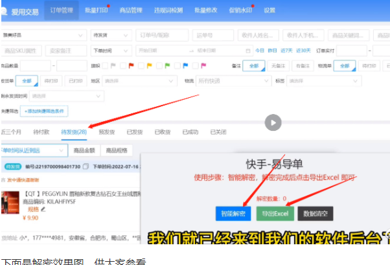Focus the 收件人姓名 input field
The height and width of the screenshot is (265, 390).
[x=258, y=35]
